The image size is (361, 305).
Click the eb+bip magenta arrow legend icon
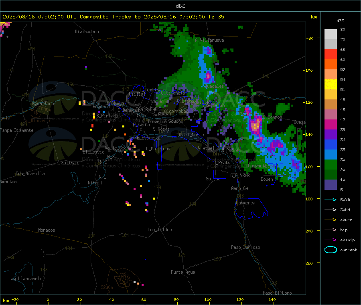tap(331, 240)
